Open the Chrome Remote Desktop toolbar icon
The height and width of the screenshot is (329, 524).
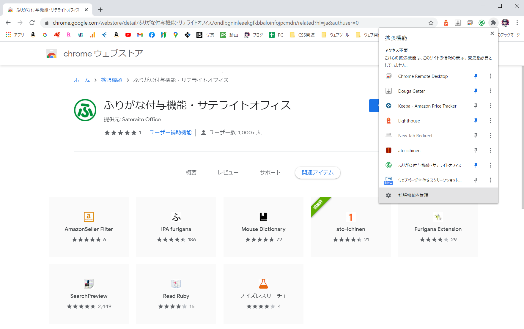click(x=470, y=23)
